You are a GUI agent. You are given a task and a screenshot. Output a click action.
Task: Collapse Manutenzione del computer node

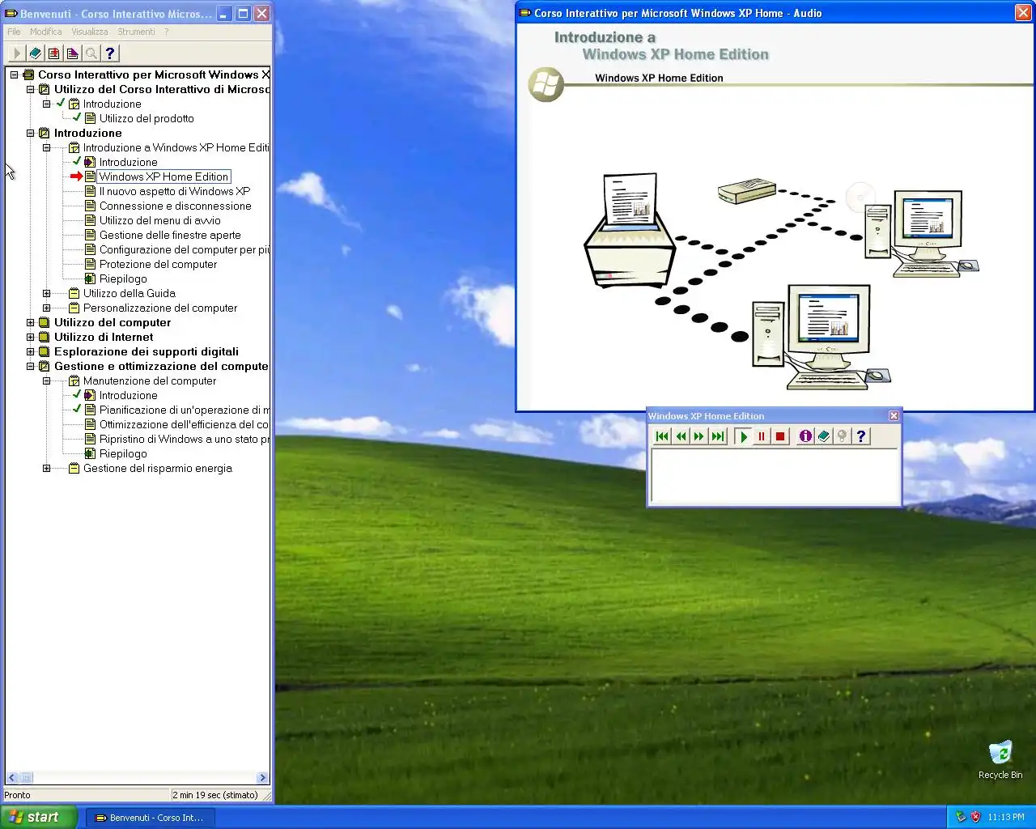point(46,380)
